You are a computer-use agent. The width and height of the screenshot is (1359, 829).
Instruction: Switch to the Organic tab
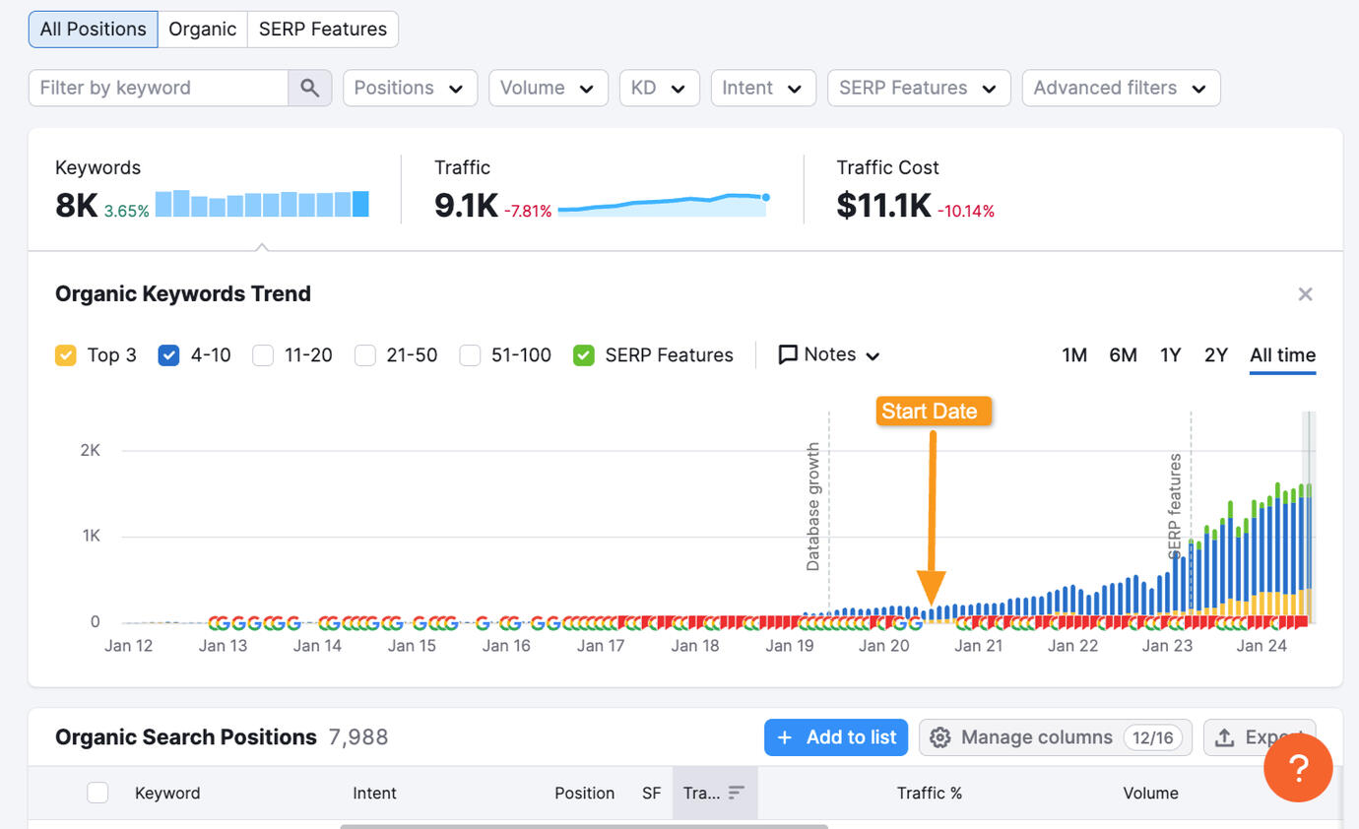click(202, 30)
